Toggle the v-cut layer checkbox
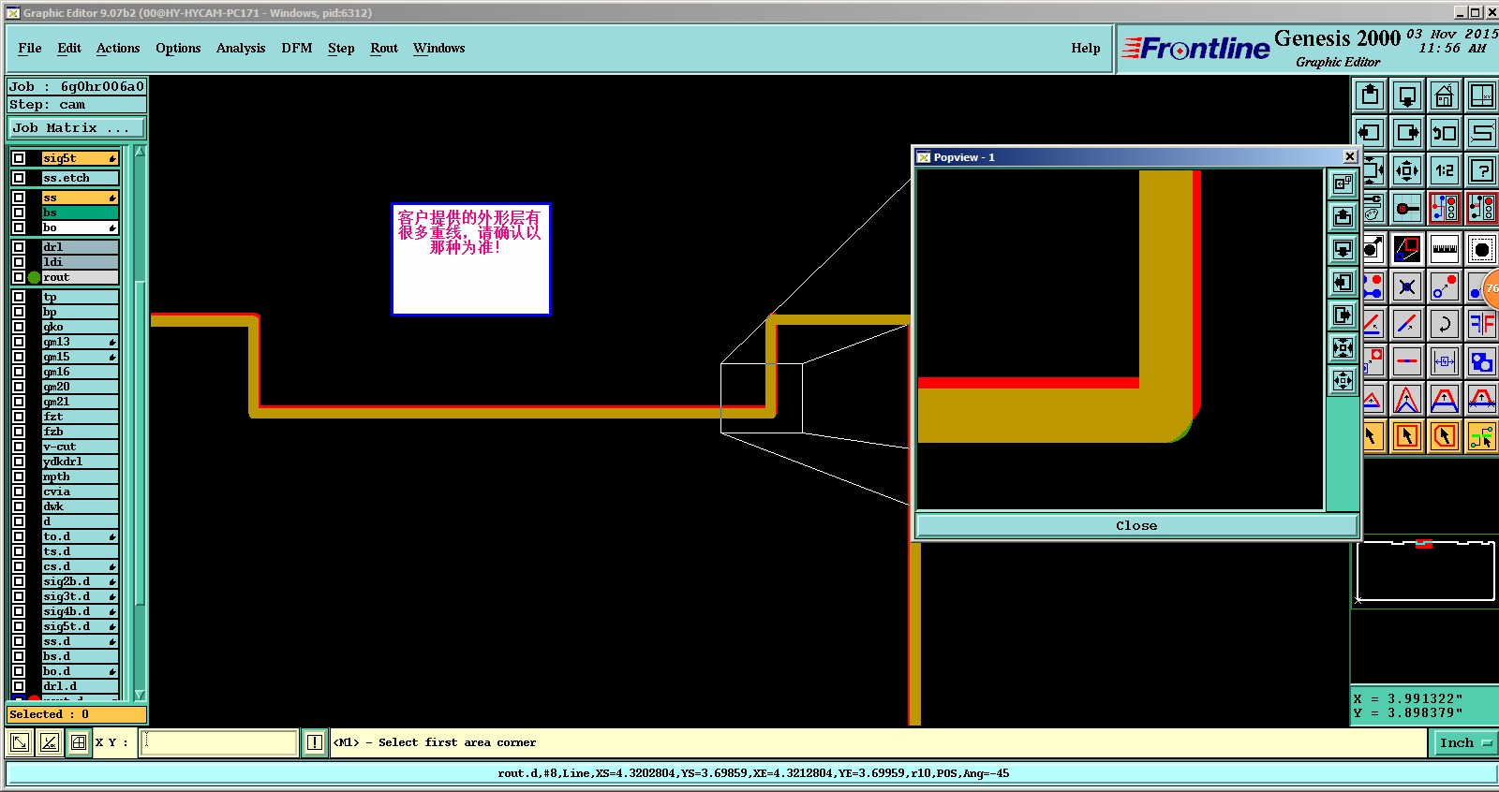The image size is (1499, 792). (x=19, y=447)
